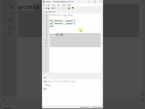Image resolution: width=145 pixels, height=109 pixels.
Task: Click the editor scrollbar up arrow
Action: pyautogui.click(x=102, y=14)
